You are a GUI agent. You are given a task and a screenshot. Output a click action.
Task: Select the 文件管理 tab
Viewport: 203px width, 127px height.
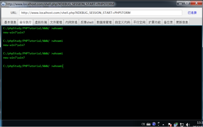(56, 22)
